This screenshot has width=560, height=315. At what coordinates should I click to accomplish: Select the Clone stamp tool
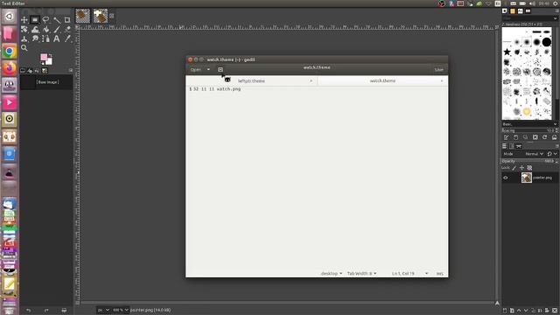tap(24, 38)
